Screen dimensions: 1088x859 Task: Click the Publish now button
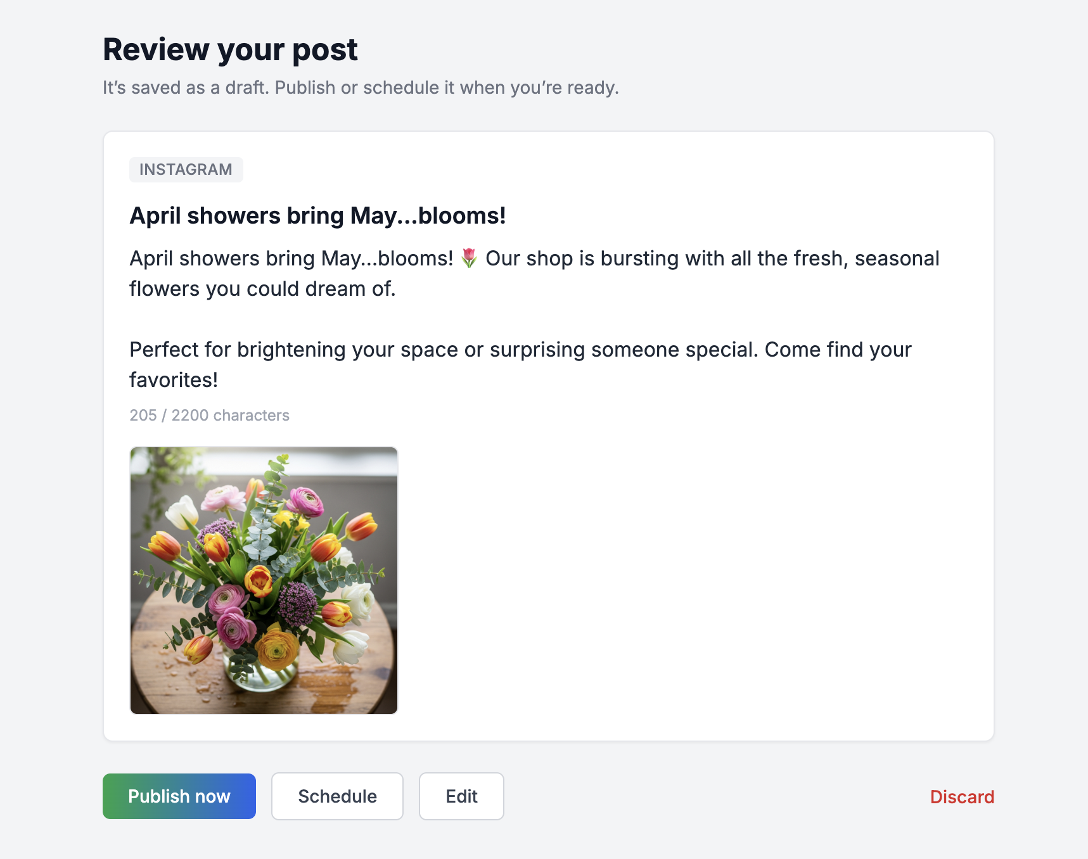click(x=179, y=796)
